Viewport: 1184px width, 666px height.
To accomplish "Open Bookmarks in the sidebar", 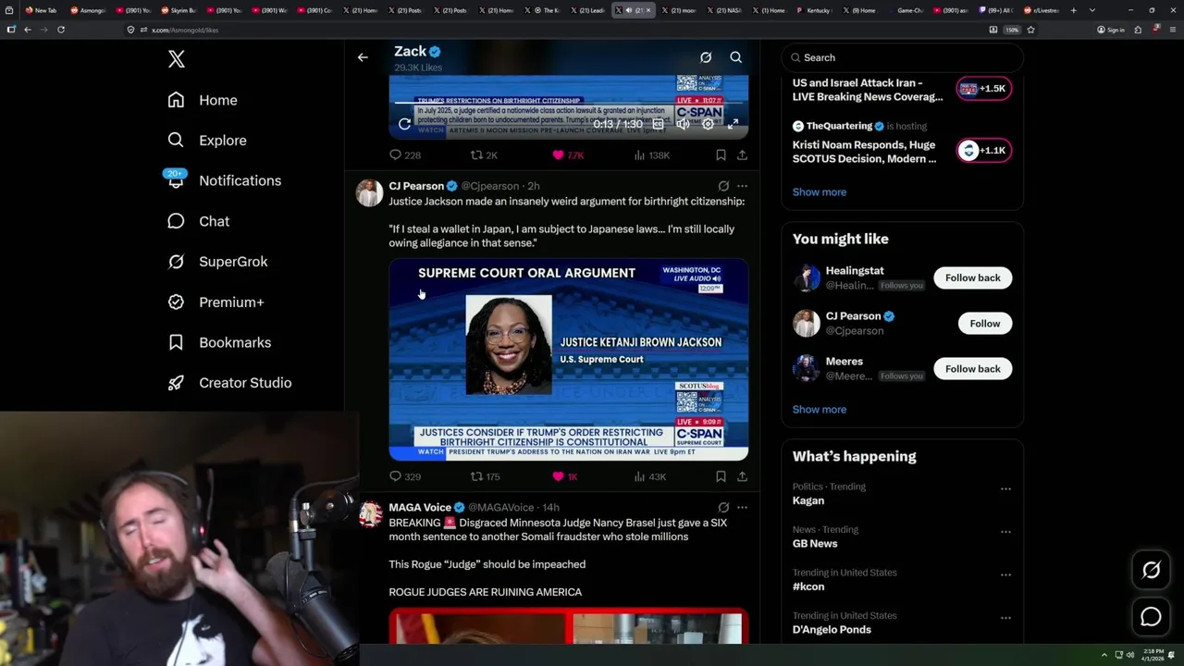I will pos(219,342).
